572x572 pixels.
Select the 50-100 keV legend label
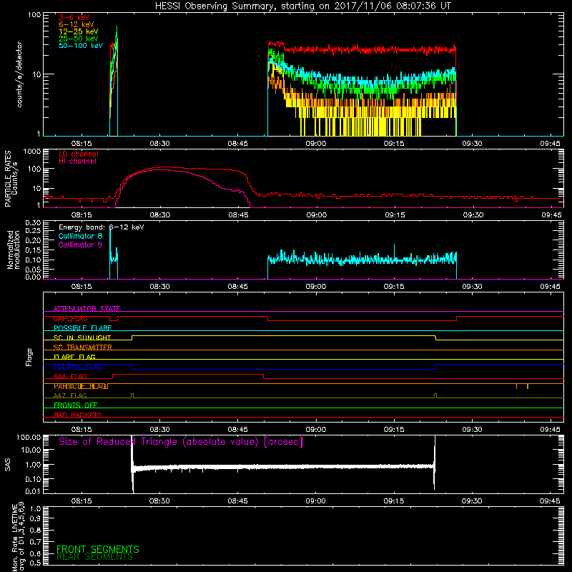(80, 46)
